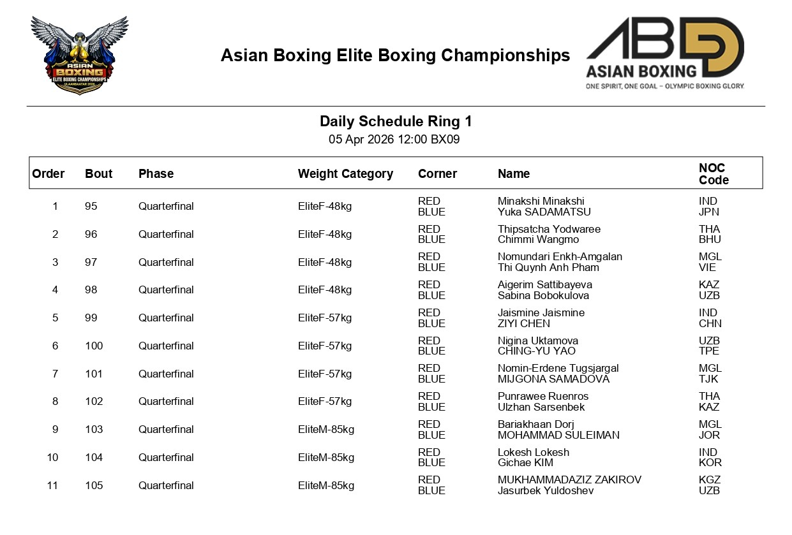Click the Weight Category column header

click(x=345, y=174)
